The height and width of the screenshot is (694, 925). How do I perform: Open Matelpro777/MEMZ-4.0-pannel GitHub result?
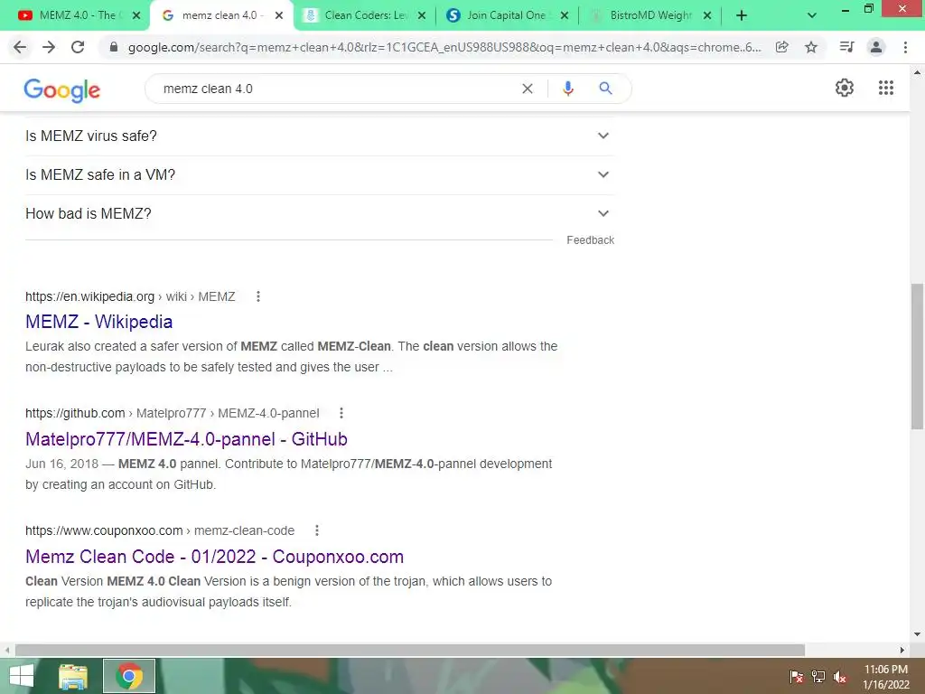pos(186,439)
